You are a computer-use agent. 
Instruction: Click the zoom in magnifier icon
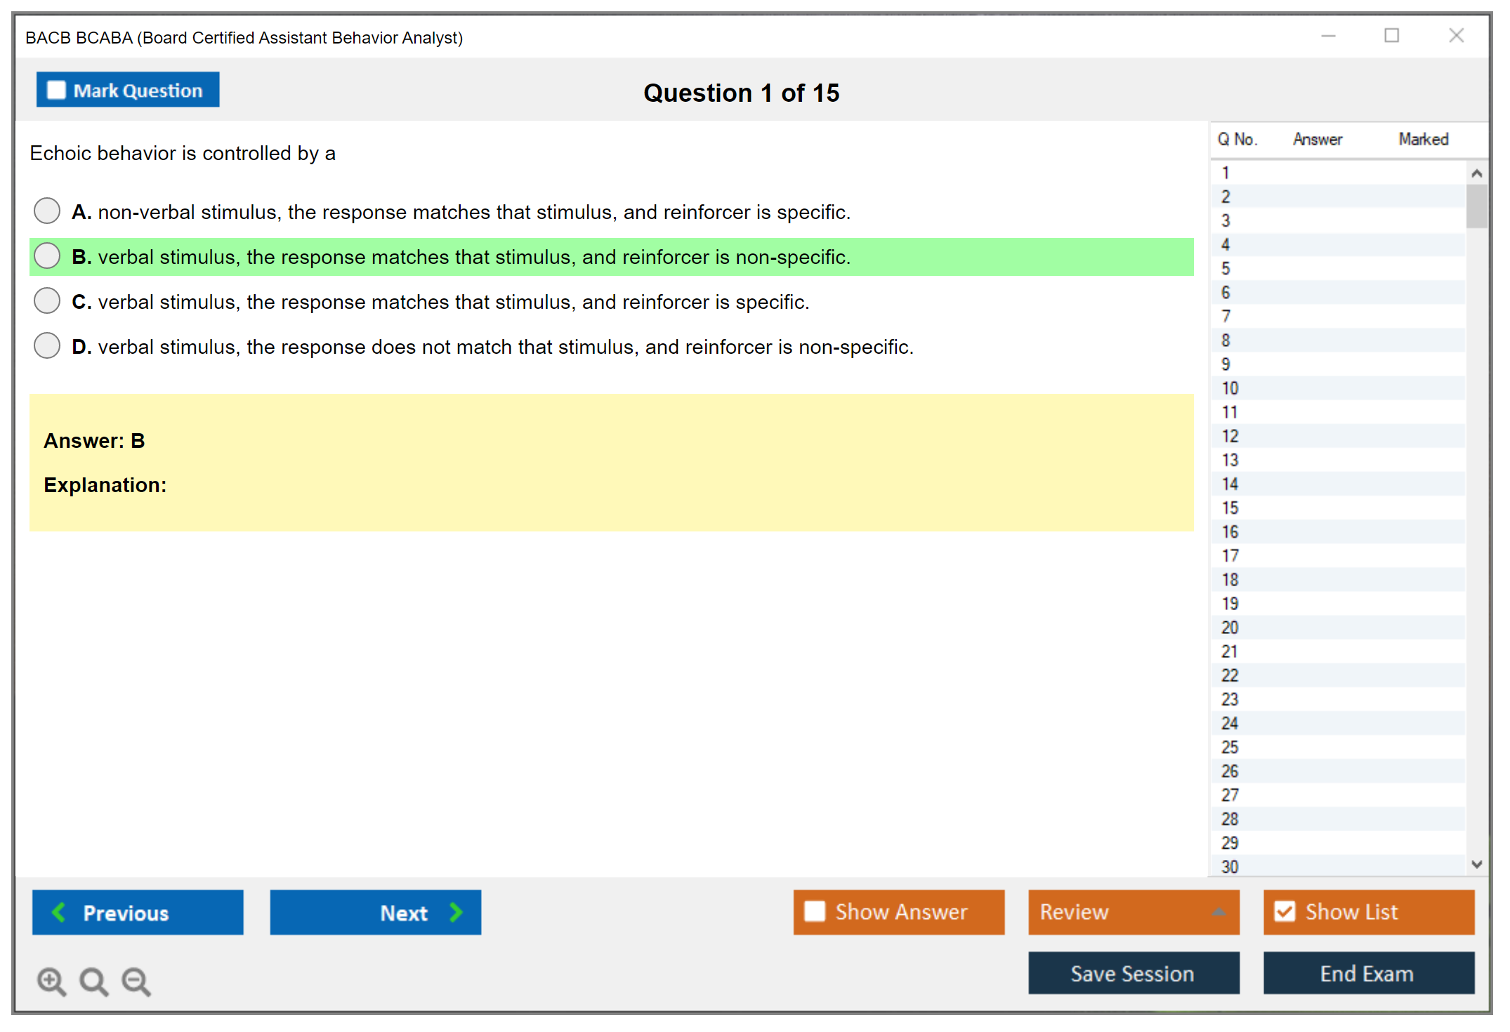coord(51,981)
